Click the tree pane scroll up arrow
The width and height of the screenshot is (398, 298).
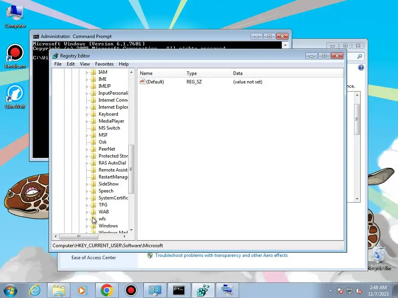tap(131, 72)
